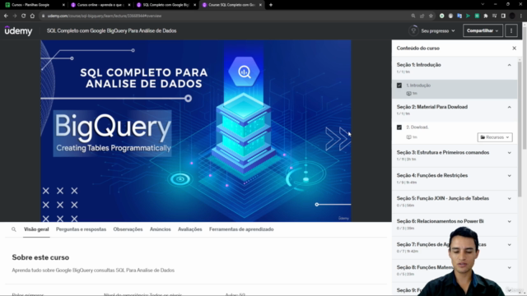Screen dimensions: 527x296
Task: Open the Compartilhar dropdown button
Action: tap(483, 30)
